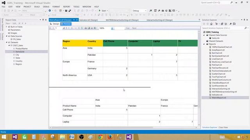Click the Find button in preview toolbar
The height and width of the screenshot is (140, 250).
point(128,28)
